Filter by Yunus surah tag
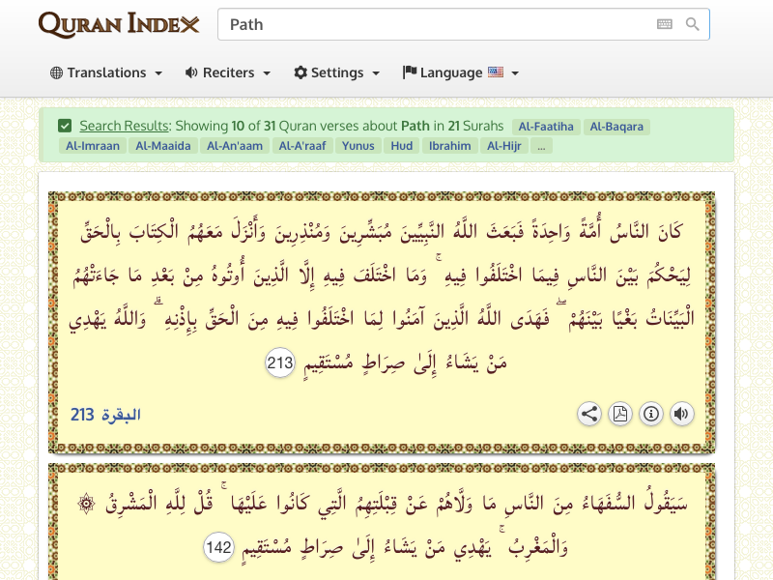 [x=358, y=146]
